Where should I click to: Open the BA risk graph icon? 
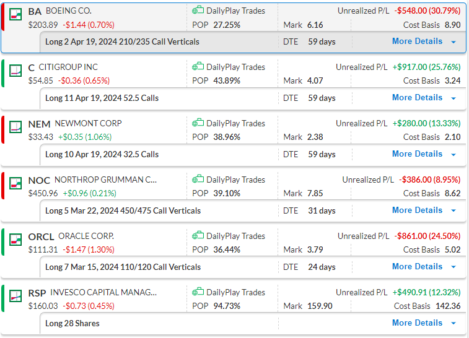point(15,14)
